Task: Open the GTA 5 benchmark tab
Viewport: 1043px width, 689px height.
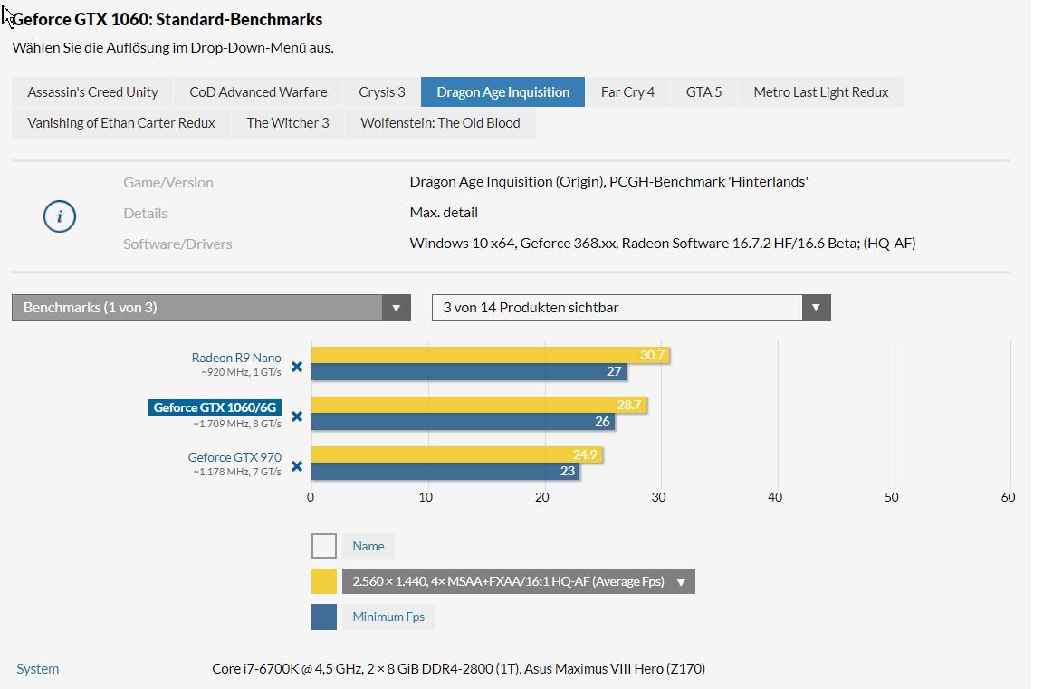Action: click(x=703, y=92)
